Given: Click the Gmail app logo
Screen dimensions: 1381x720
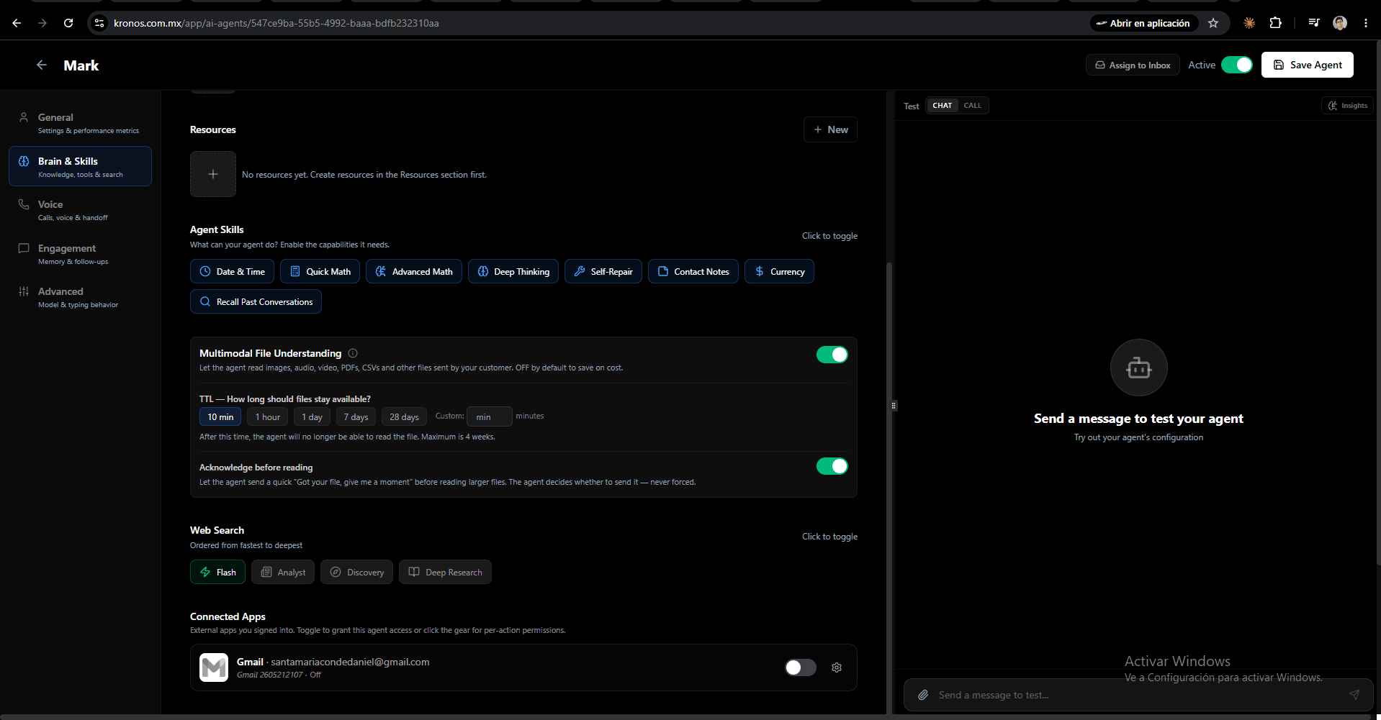Looking at the screenshot, I should [214, 667].
